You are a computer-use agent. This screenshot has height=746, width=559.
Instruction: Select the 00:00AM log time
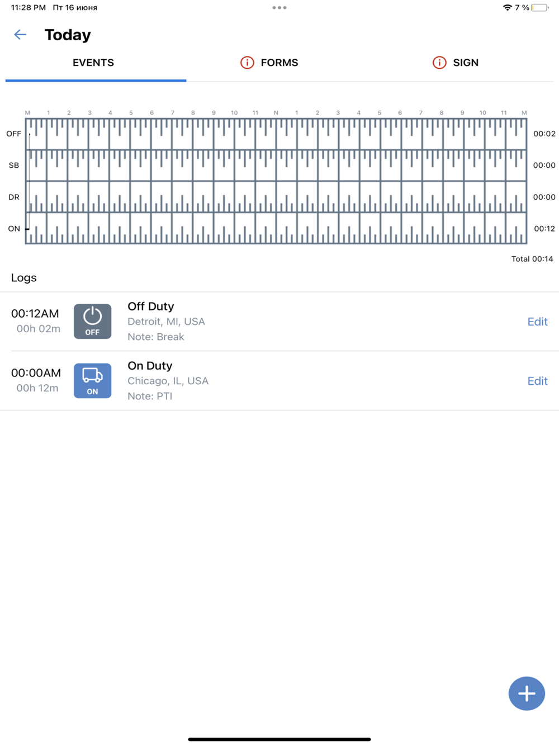click(36, 373)
